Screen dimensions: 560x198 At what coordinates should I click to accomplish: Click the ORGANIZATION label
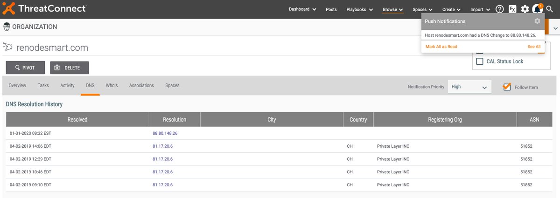coord(35,27)
